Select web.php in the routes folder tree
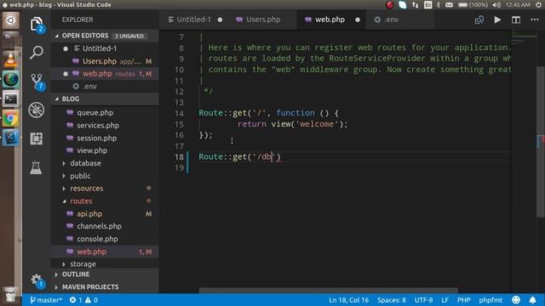 click(105, 252)
